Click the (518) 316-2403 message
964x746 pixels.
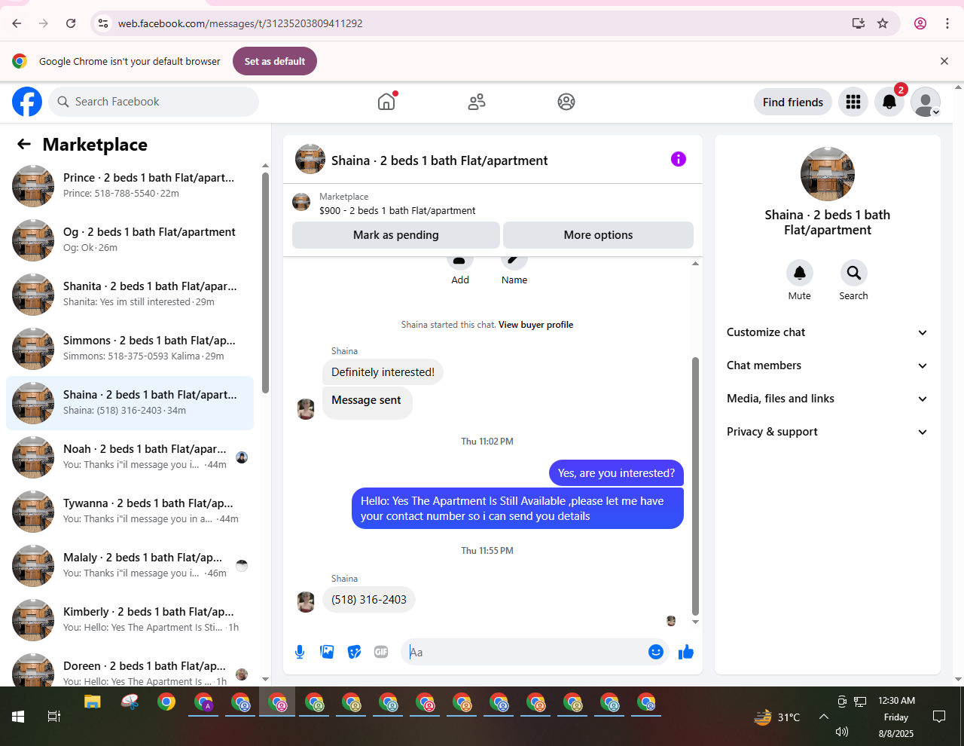click(369, 600)
